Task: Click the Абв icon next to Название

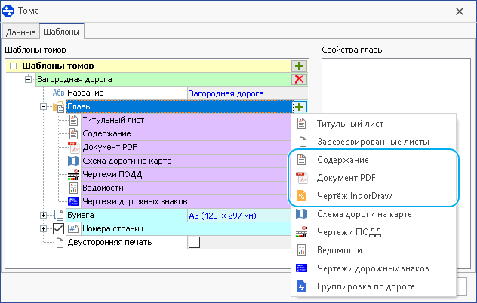Action: (58, 93)
